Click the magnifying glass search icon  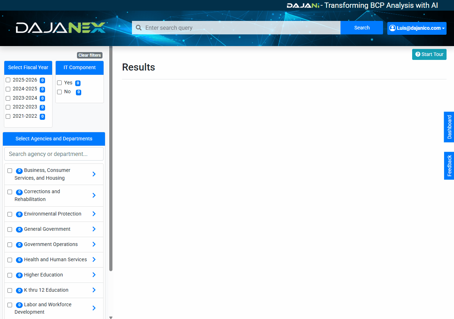(139, 28)
